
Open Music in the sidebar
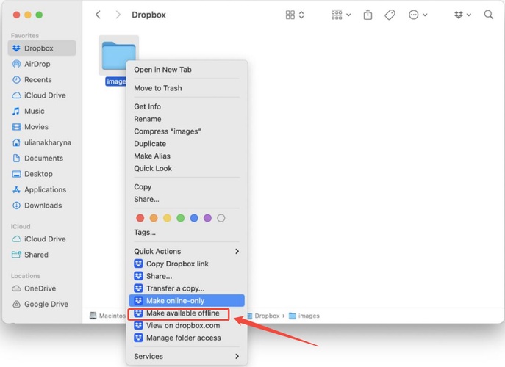tap(42, 112)
